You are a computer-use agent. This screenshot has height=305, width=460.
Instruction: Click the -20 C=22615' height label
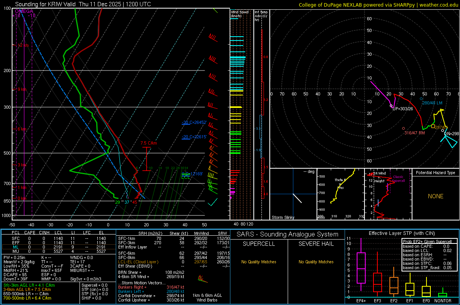pyautogui.click(x=194, y=137)
